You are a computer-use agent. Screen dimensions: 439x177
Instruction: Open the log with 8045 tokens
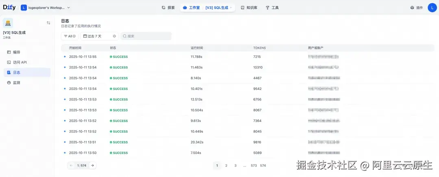(248, 132)
